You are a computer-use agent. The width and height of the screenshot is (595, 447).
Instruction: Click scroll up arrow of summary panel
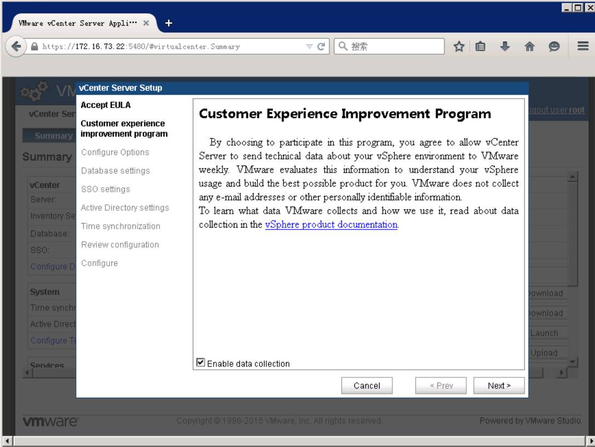click(573, 176)
